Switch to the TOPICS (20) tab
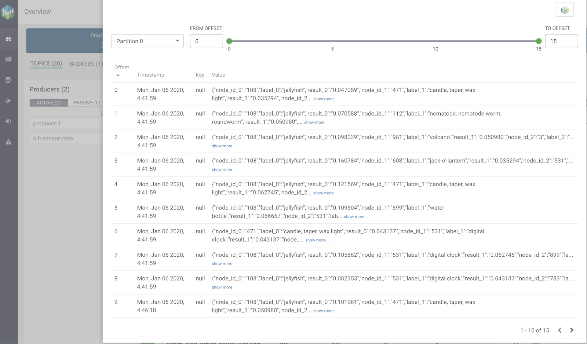 (46, 64)
